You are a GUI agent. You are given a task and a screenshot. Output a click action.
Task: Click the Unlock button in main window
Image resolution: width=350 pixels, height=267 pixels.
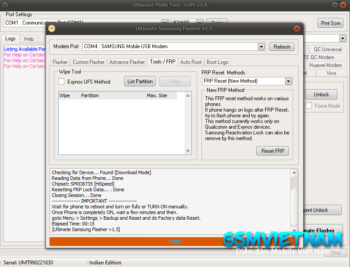[x=321, y=95]
